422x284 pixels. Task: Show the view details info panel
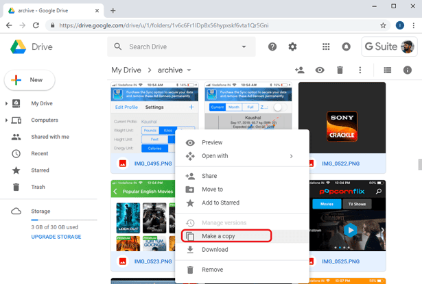[408, 70]
